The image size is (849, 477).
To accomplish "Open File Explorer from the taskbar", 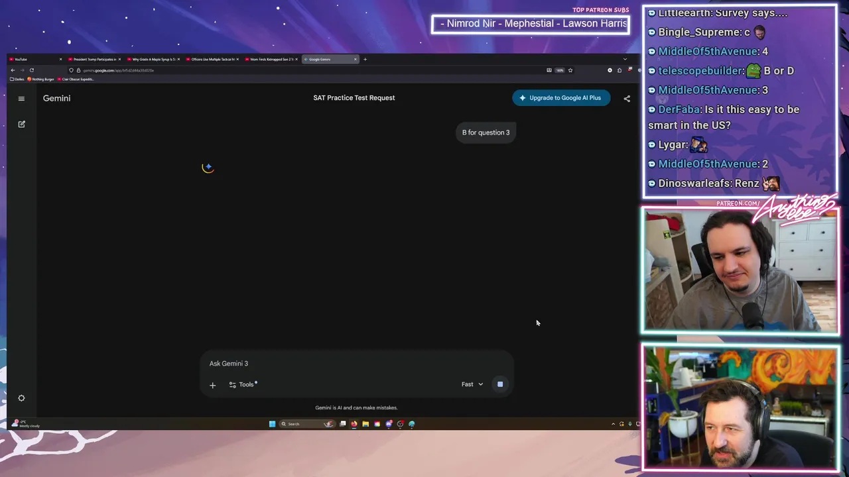I will (365, 424).
